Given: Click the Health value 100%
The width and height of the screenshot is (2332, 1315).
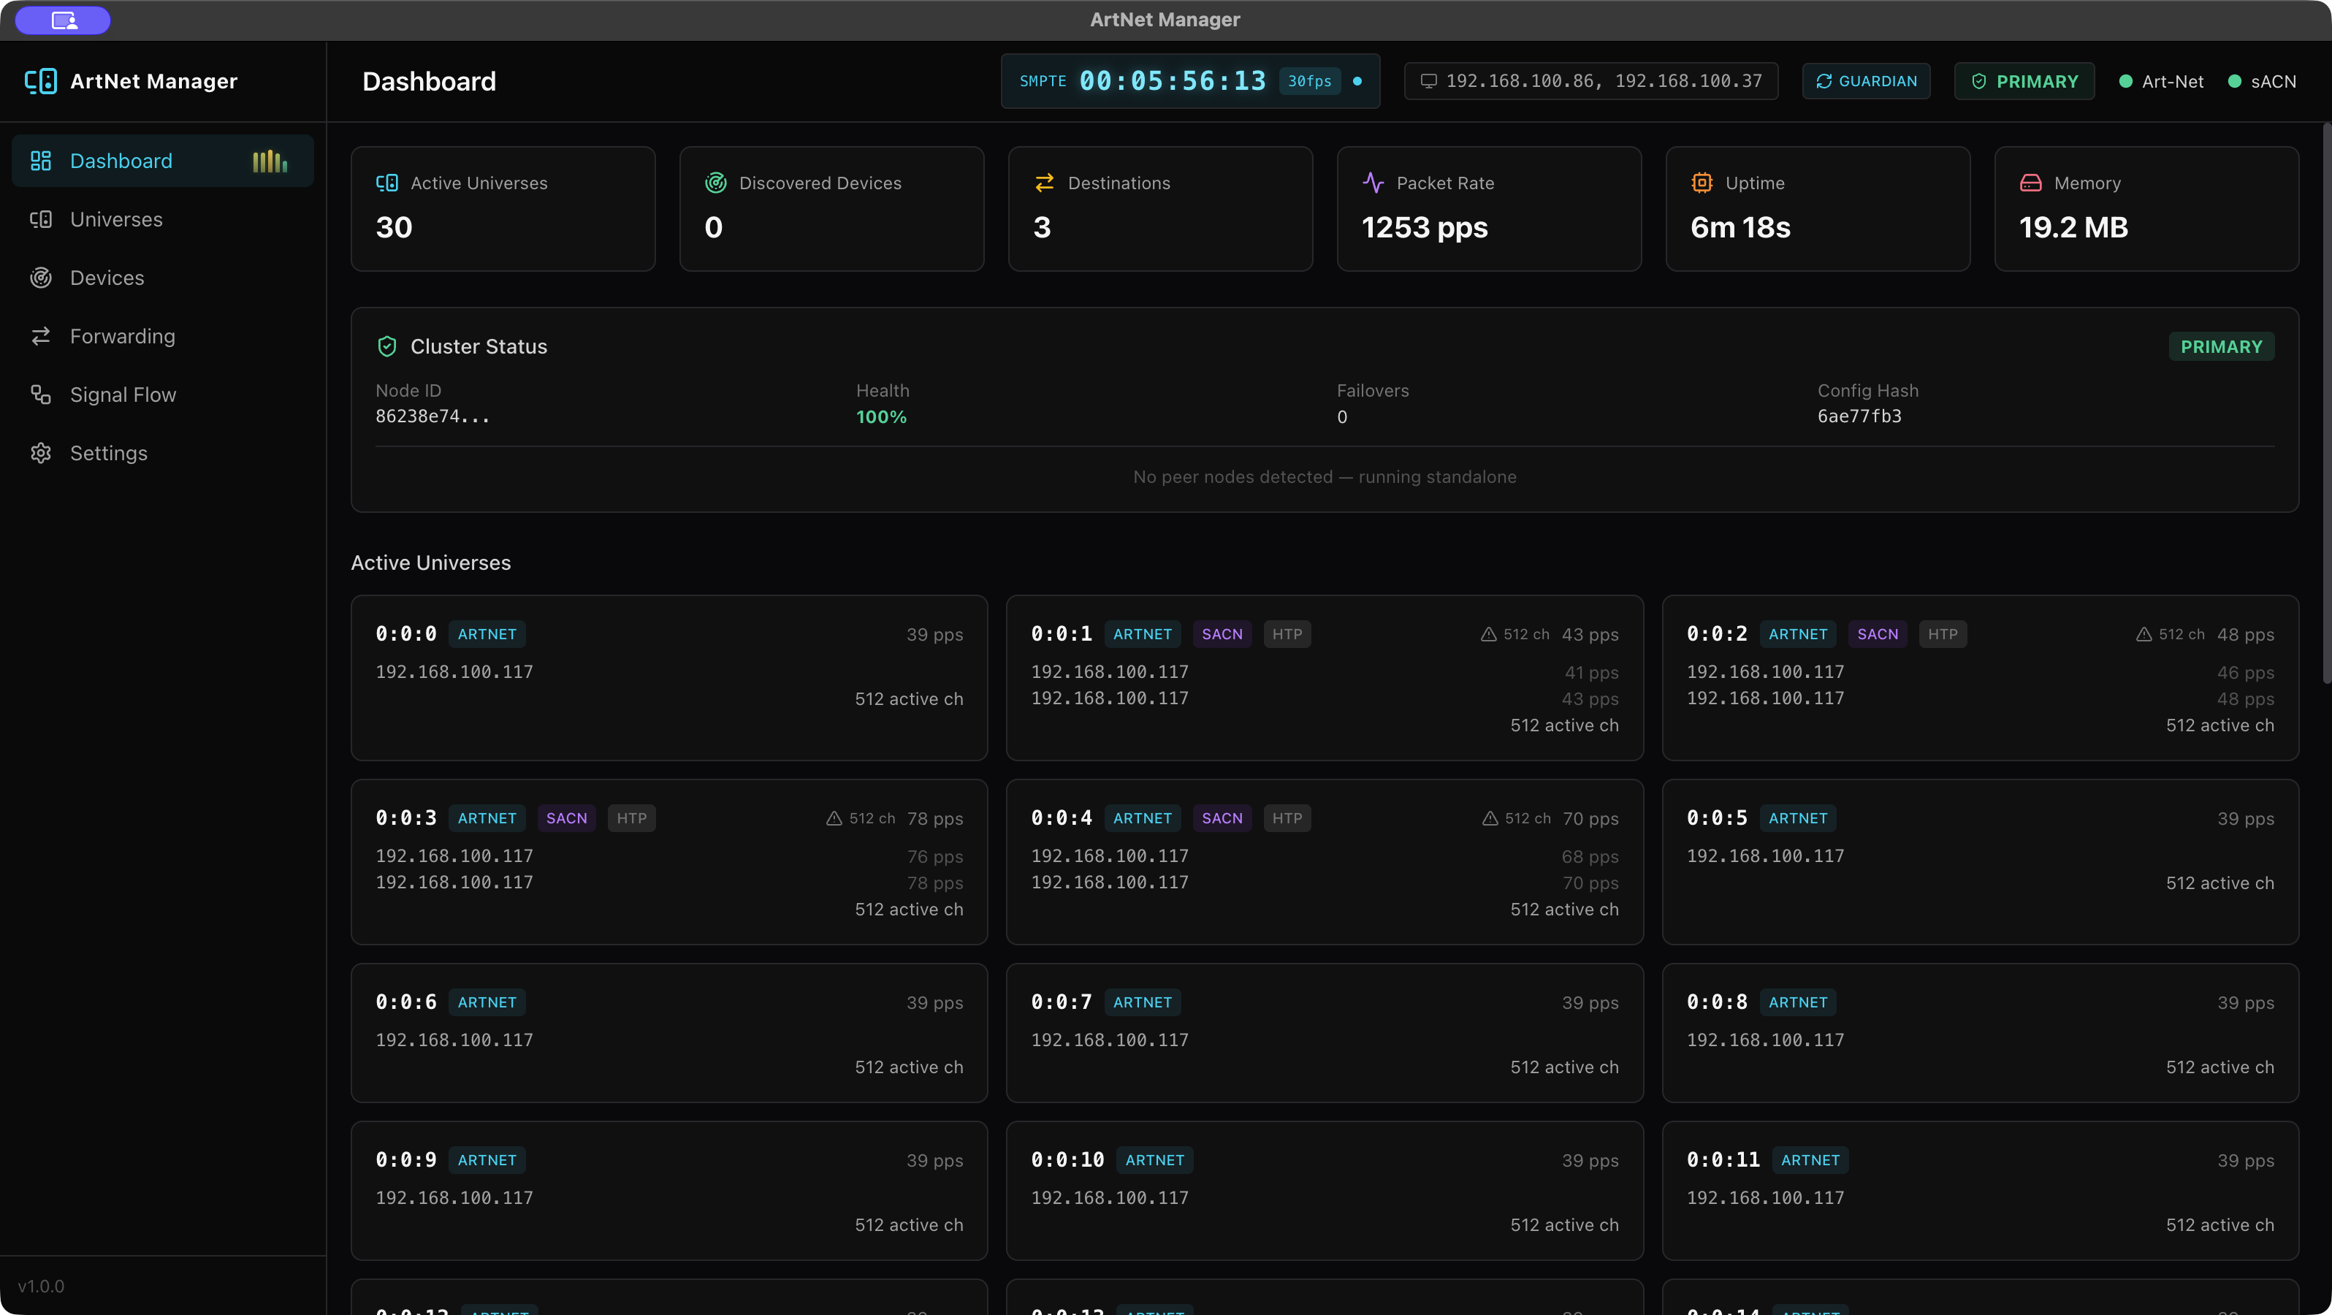Looking at the screenshot, I should pyautogui.click(x=881, y=416).
